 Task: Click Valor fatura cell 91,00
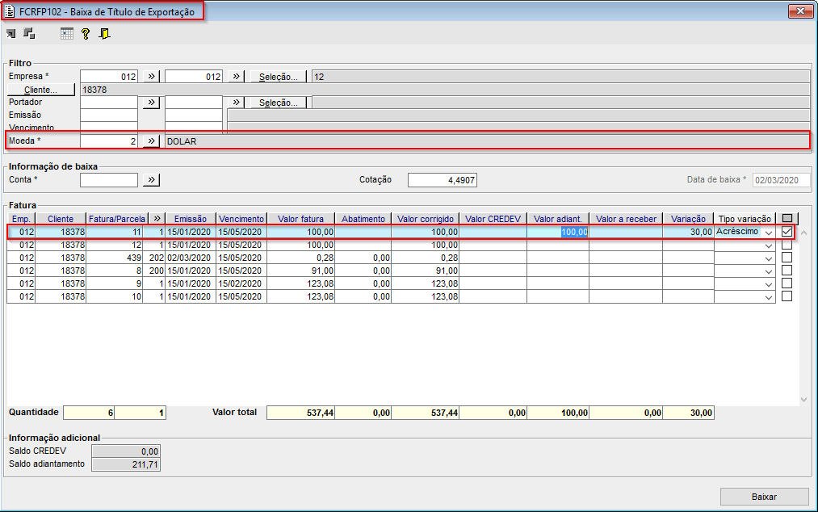click(x=300, y=271)
